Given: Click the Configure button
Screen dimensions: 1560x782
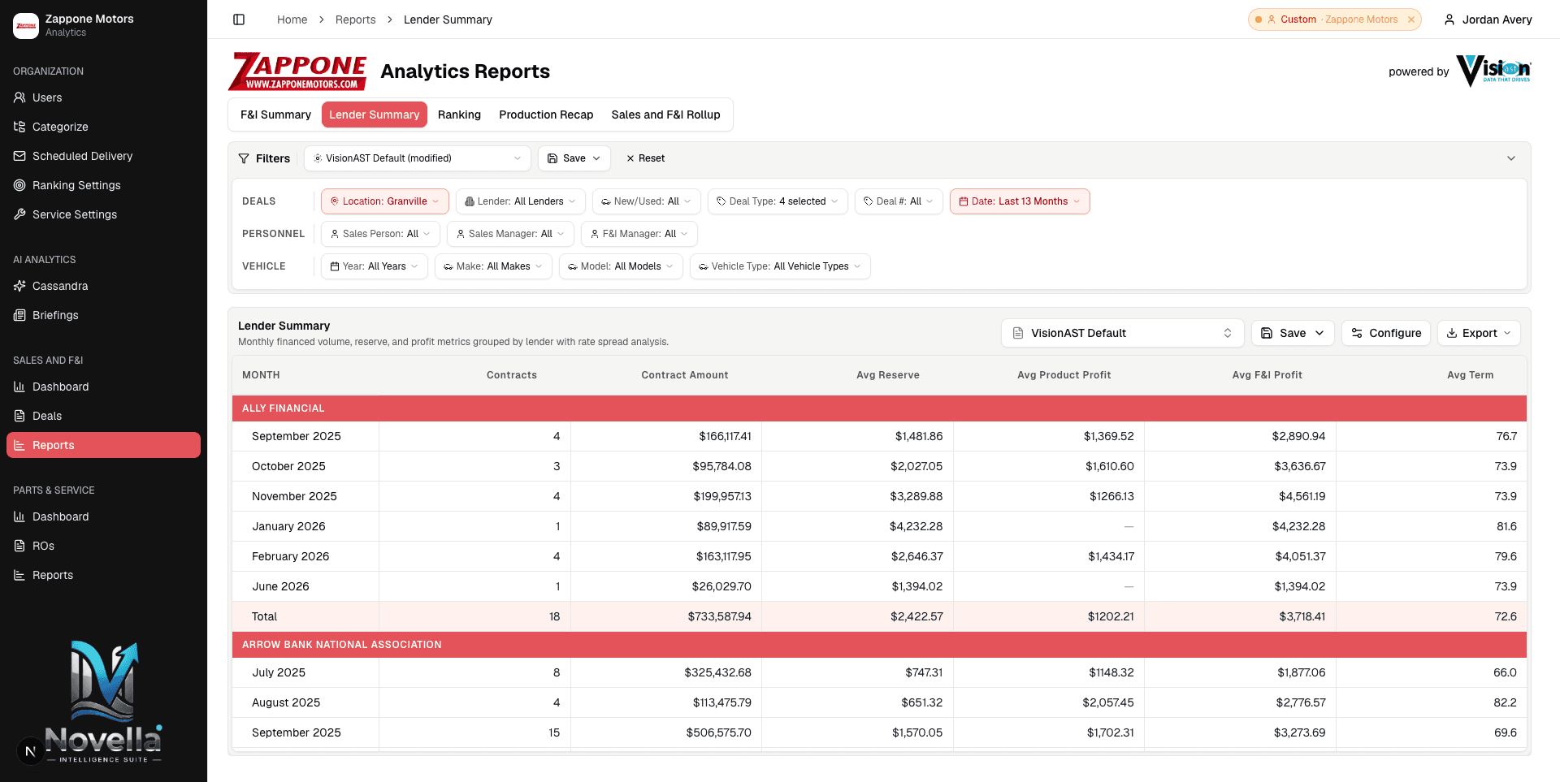Looking at the screenshot, I should tap(1386, 333).
